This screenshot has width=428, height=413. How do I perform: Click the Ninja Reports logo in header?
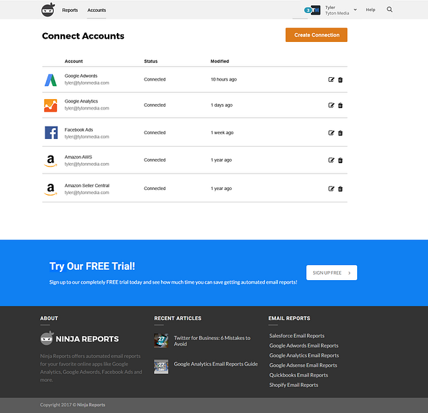click(48, 10)
